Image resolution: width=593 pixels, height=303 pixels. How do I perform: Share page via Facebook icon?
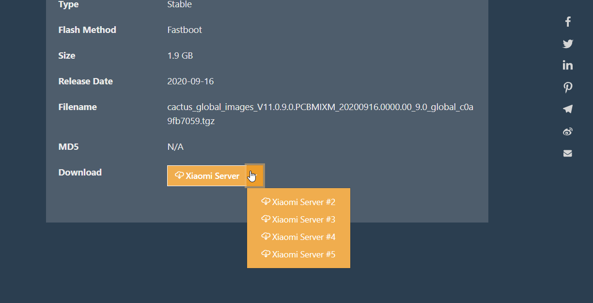click(x=568, y=21)
